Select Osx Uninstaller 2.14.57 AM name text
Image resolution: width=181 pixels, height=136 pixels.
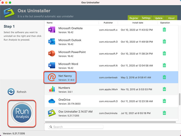coord(75,111)
